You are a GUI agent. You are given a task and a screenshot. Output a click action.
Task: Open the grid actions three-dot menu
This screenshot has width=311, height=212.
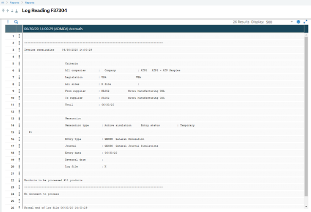[x=8, y=22]
